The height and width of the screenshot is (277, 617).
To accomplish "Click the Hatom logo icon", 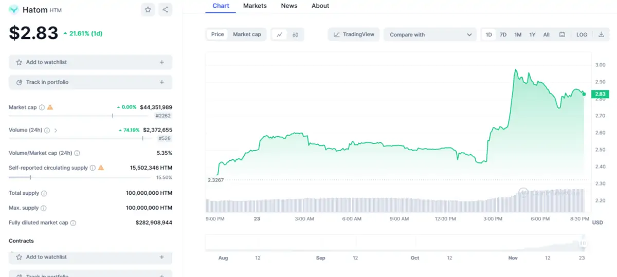I will [x=14, y=9].
